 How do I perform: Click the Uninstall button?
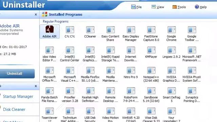(x=17, y=74)
